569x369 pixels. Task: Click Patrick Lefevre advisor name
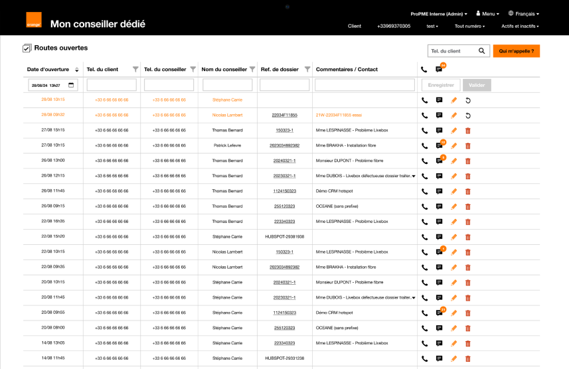pyautogui.click(x=228, y=145)
